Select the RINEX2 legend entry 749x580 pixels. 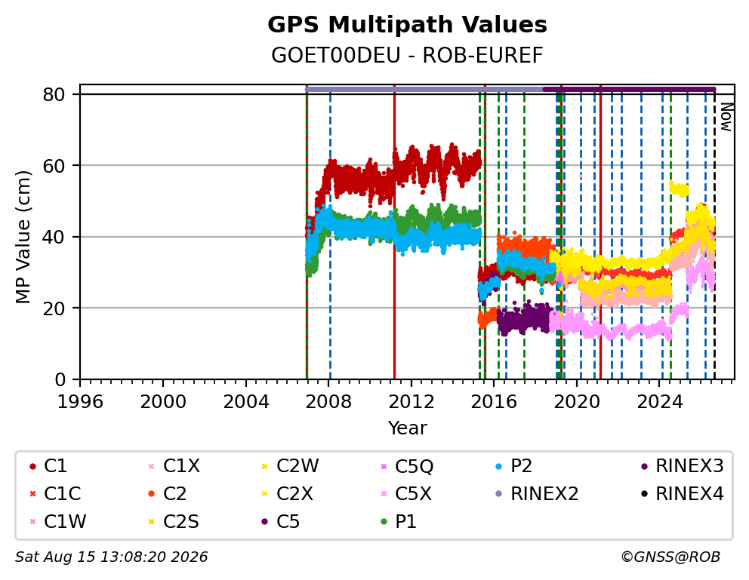point(537,494)
